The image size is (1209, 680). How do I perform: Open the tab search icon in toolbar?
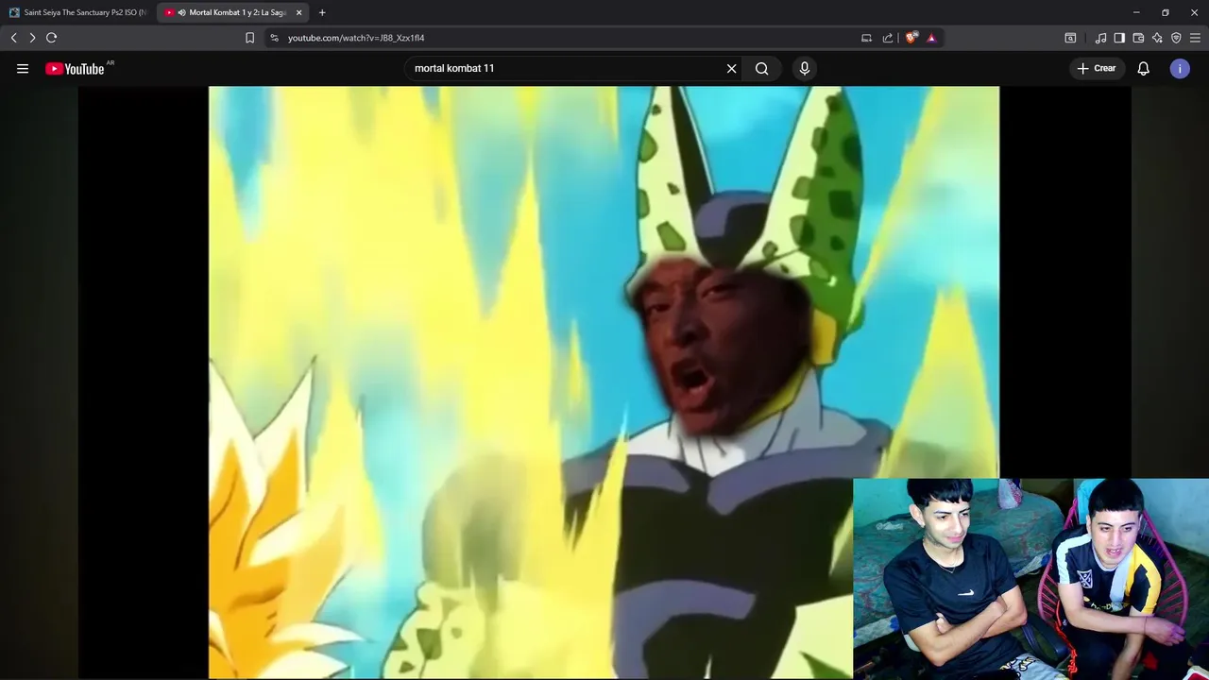click(1070, 38)
